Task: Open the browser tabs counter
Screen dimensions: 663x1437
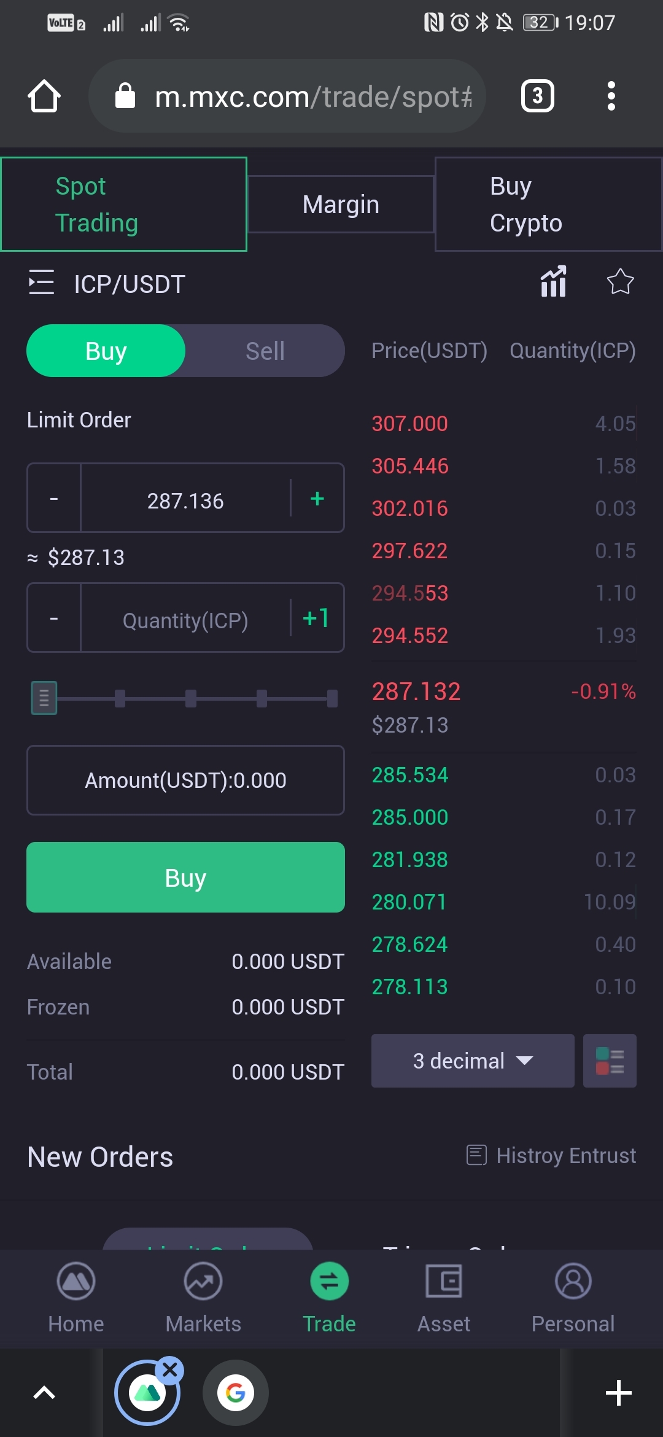Action: pyautogui.click(x=538, y=96)
